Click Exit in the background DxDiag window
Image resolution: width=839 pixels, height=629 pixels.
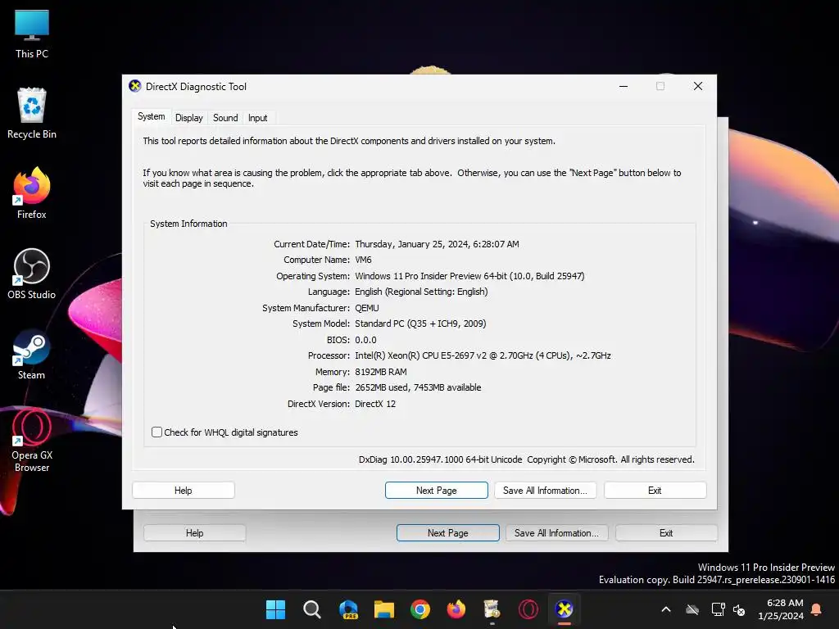pyautogui.click(x=666, y=533)
